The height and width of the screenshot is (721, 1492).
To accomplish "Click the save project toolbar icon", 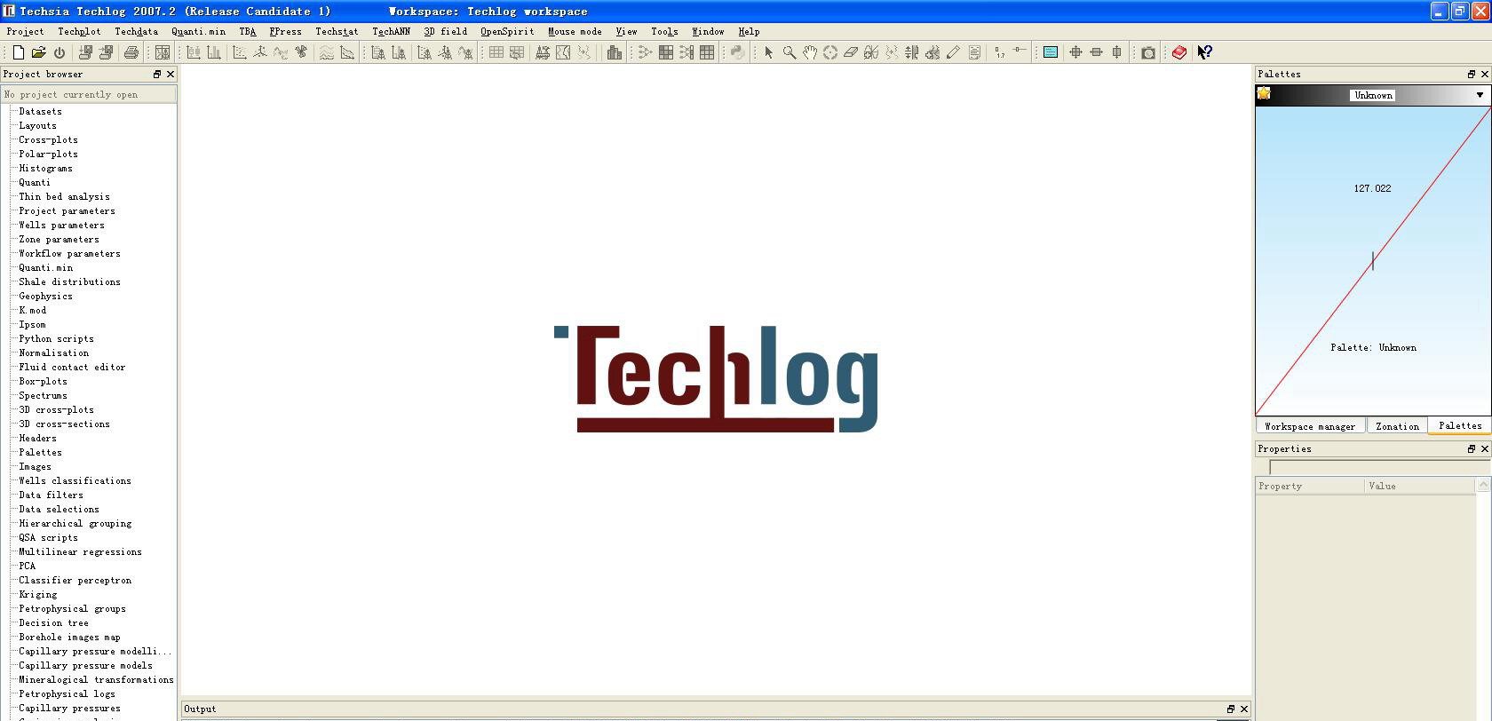I will coord(86,52).
